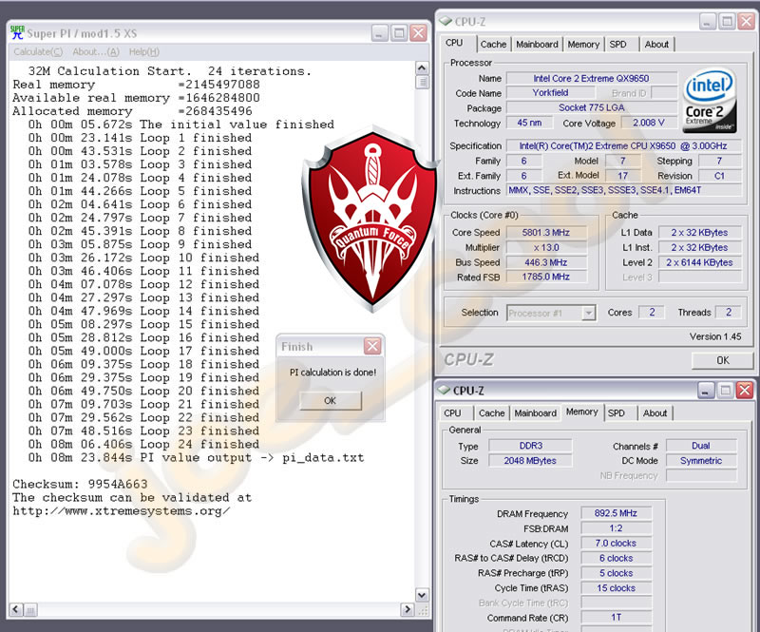The height and width of the screenshot is (632, 760).
Task: Close the bottom CPU-Z window
Action: (x=745, y=390)
